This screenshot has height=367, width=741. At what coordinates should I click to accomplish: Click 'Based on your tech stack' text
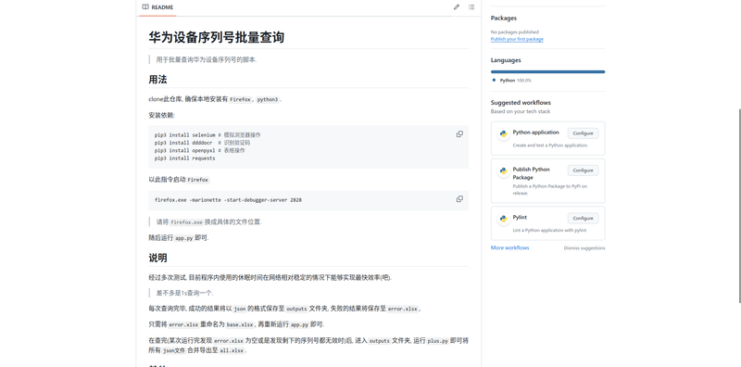(521, 111)
